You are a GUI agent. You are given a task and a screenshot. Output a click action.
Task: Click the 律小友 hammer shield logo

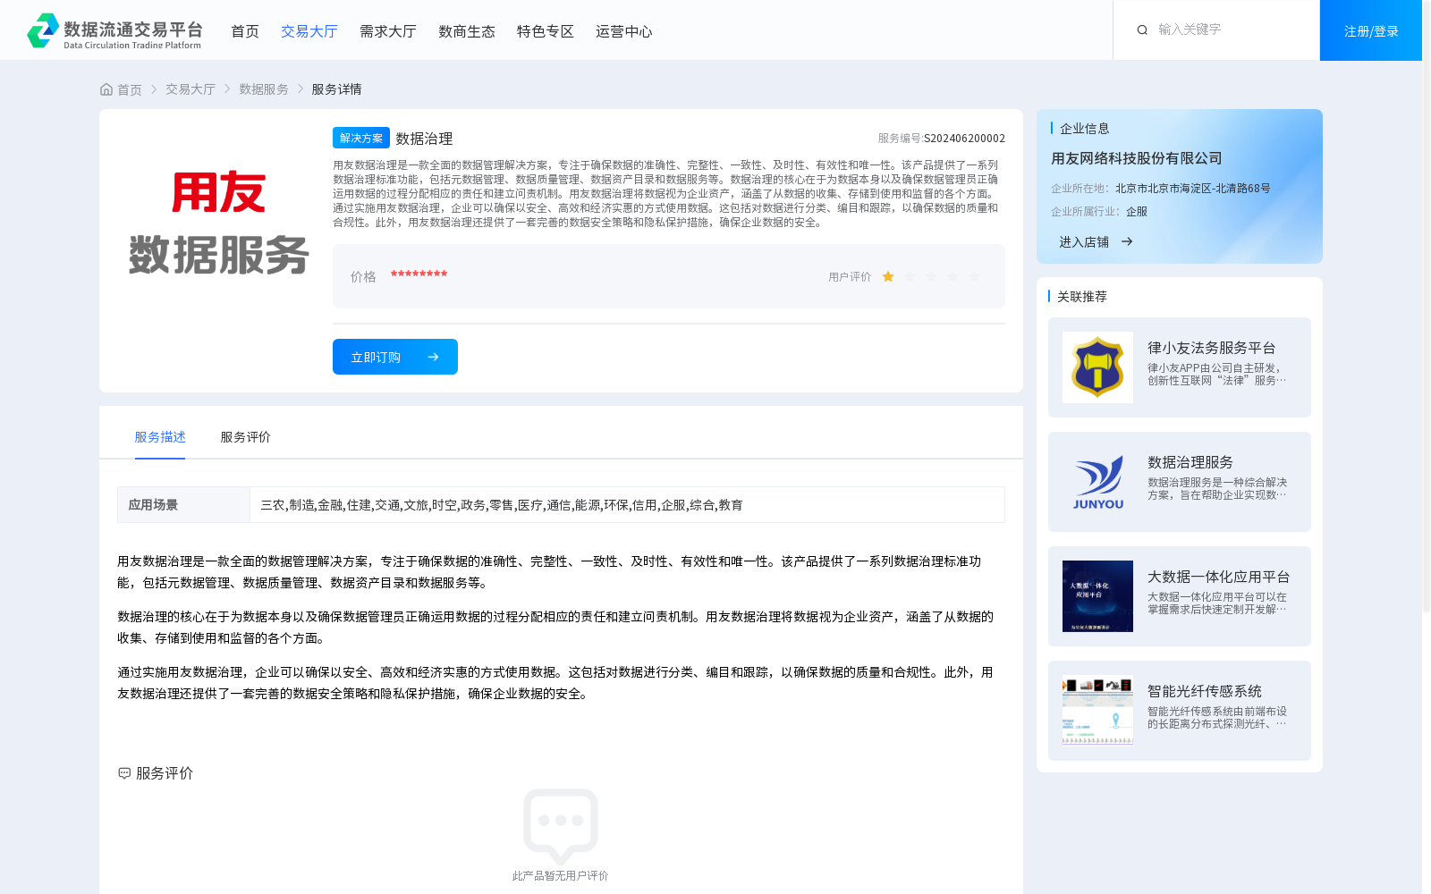point(1097,367)
